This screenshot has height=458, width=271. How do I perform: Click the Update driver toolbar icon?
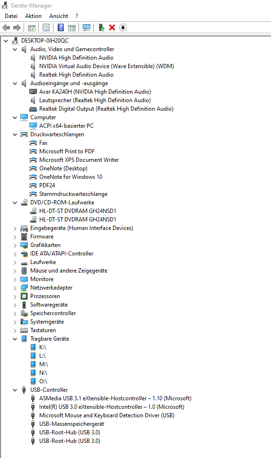click(x=101, y=28)
